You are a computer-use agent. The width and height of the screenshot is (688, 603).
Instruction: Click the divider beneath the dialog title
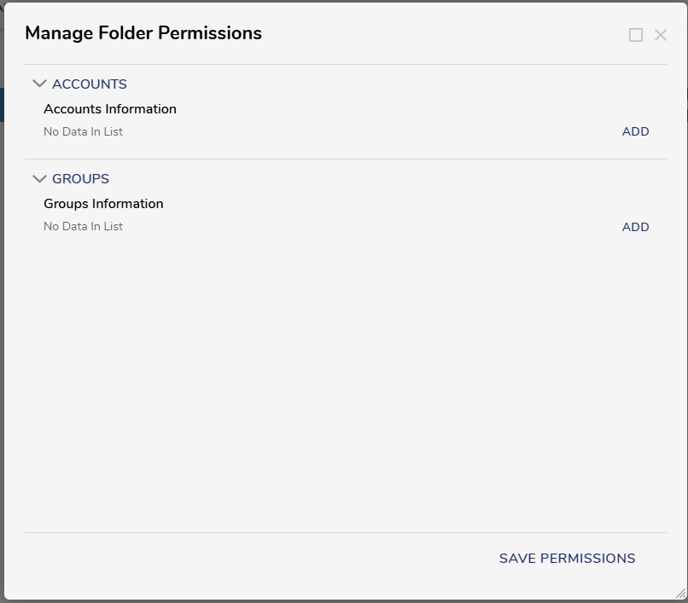[x=346, y=65]
